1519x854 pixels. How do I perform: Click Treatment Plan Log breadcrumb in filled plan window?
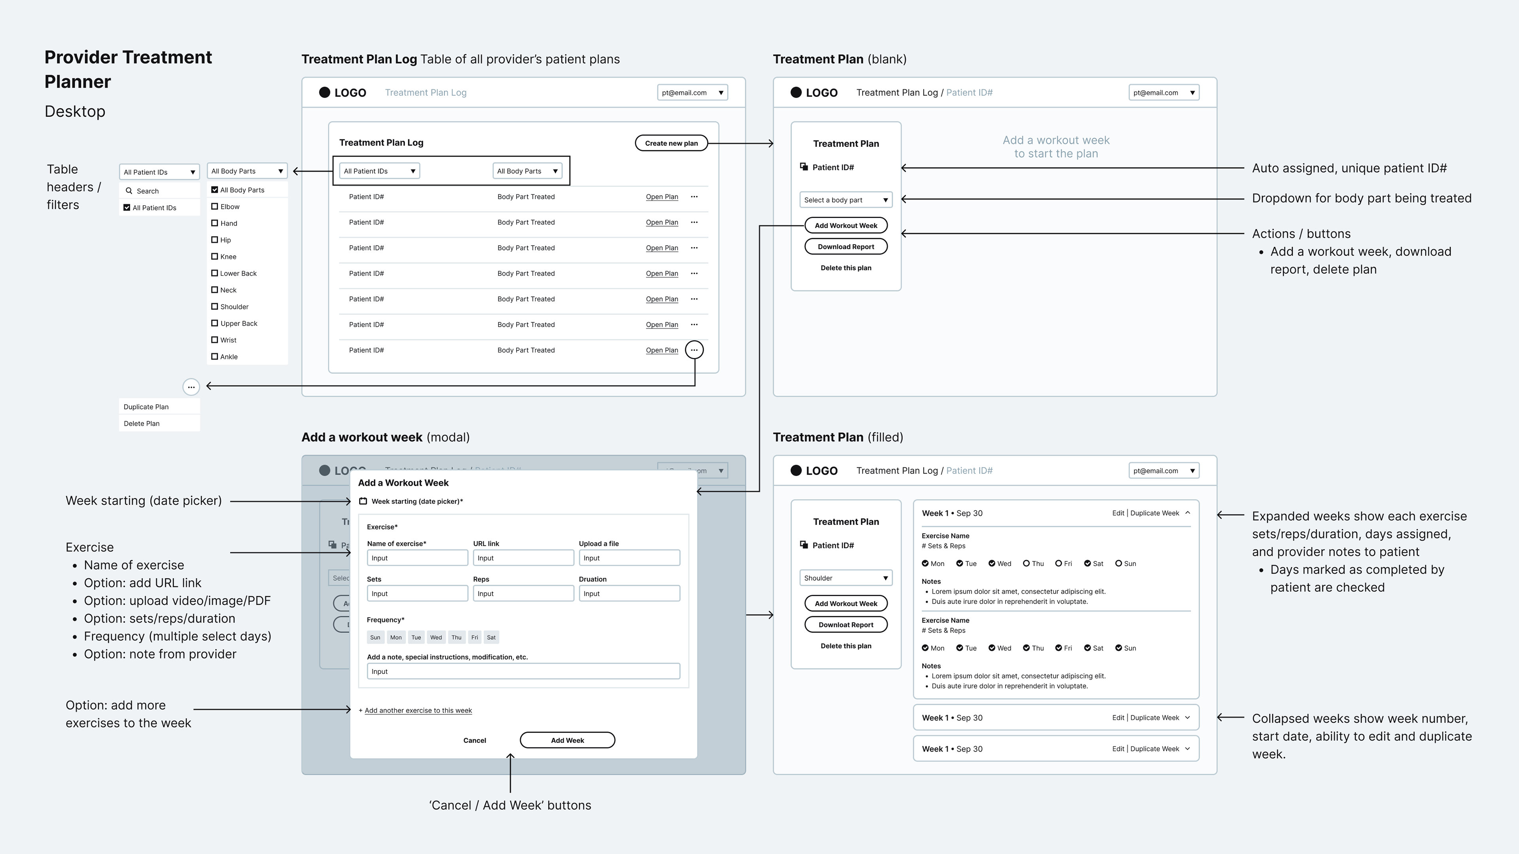(x=897, y=471)
